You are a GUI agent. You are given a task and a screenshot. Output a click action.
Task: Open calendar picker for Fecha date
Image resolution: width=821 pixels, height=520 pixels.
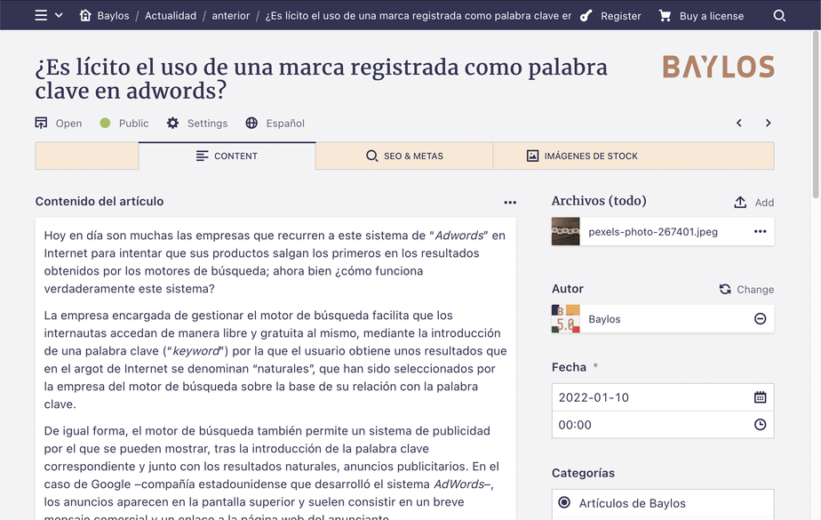(x=760, y=397)
